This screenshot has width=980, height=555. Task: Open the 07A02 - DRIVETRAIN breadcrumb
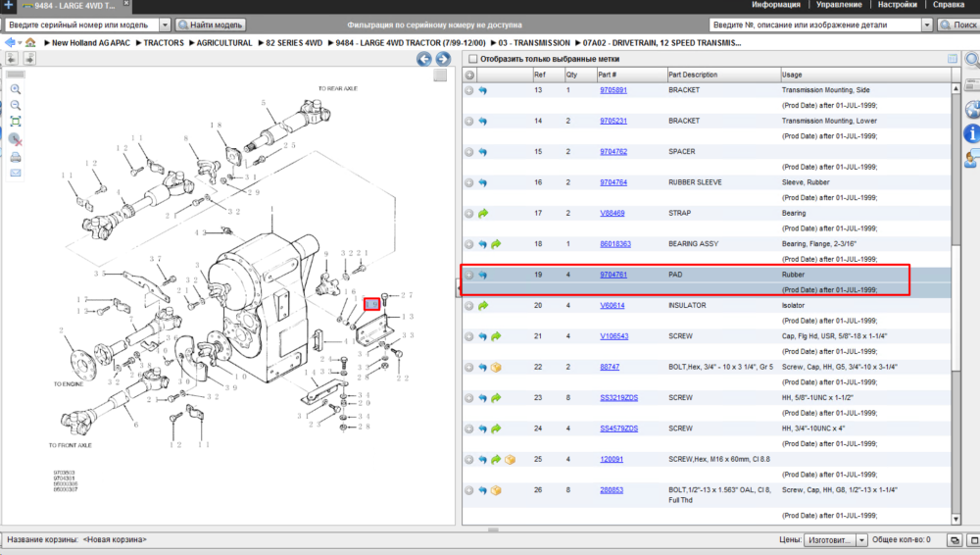point(661,43)
